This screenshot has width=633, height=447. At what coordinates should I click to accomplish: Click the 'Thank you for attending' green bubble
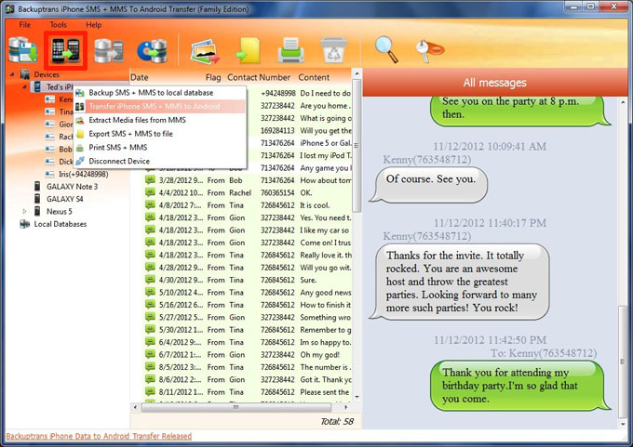519,386
